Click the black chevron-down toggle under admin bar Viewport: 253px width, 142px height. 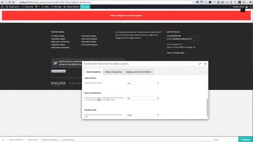(x=243, y=10)
